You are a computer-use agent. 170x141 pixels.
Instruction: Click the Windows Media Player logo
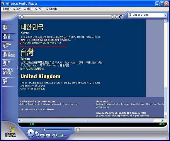(11, 132)
